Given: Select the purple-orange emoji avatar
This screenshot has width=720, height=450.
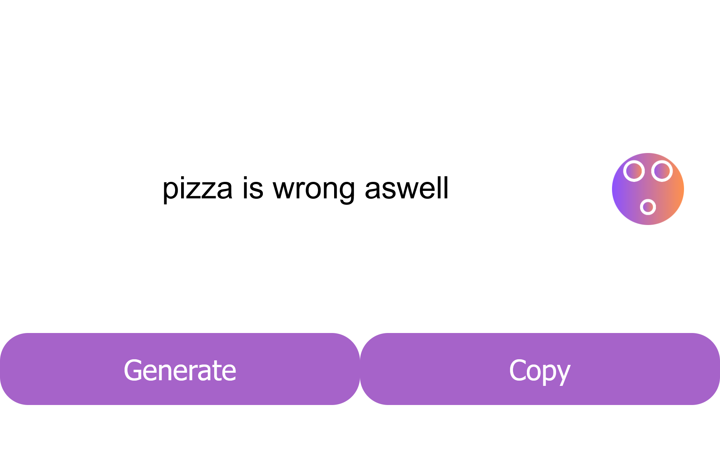Looking at the screenshot, I should pos(648,189).
